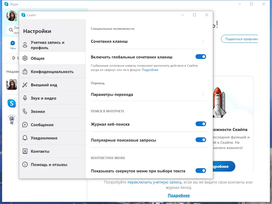
Task: Go to Конфиденциальность settings
Action: [52, 71]
